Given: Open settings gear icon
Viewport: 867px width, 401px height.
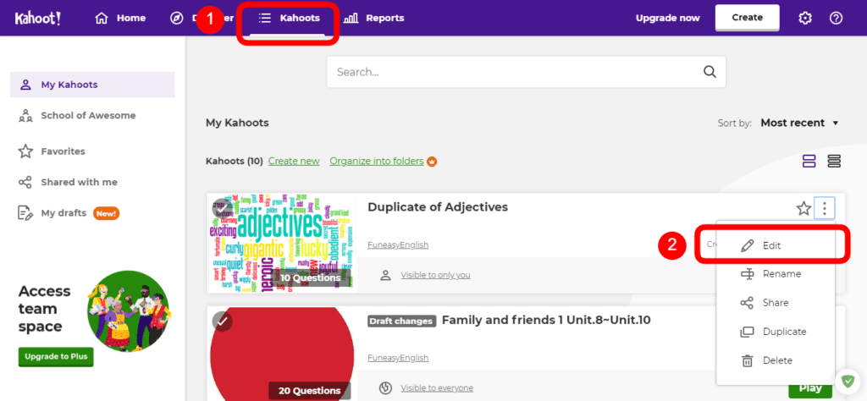Looking at the screenshot, I should click(x=805, y=19).
